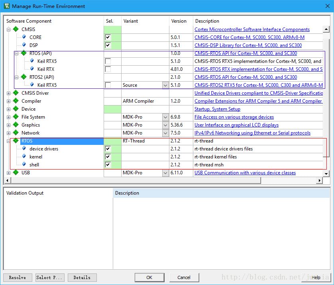The height and width of the screenshot is (285, 334).
Task: Click the Software Component column header
Action: (54, 21)
